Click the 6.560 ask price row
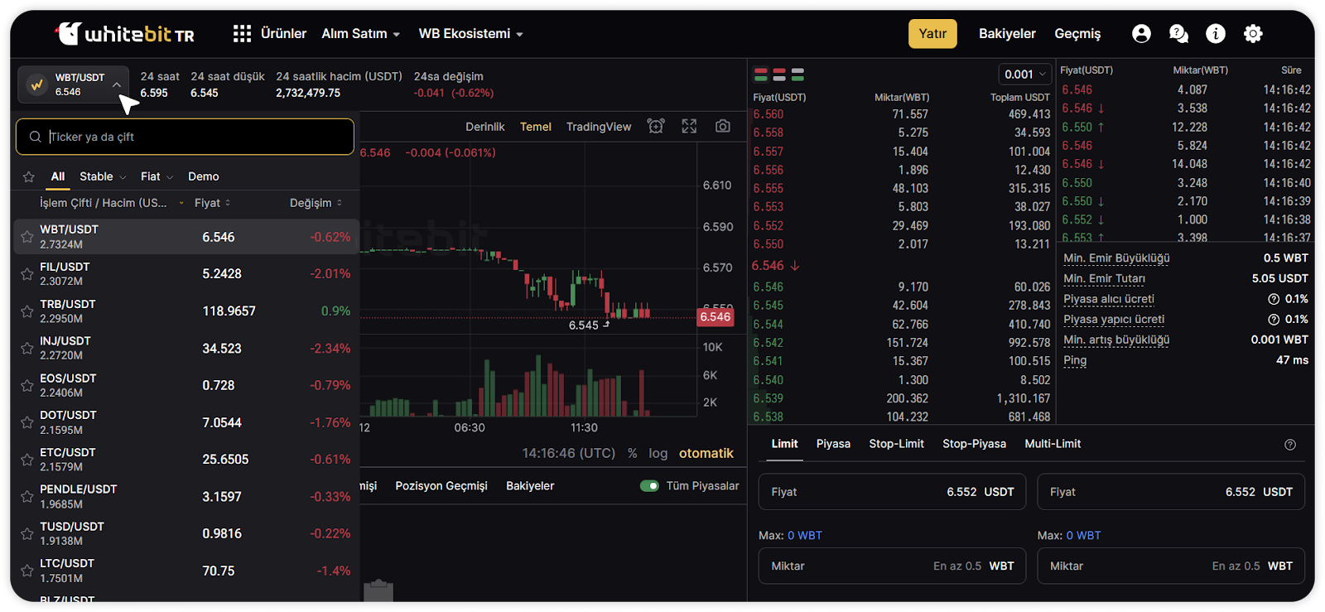 pyautogui.click(x=901, y=114)
